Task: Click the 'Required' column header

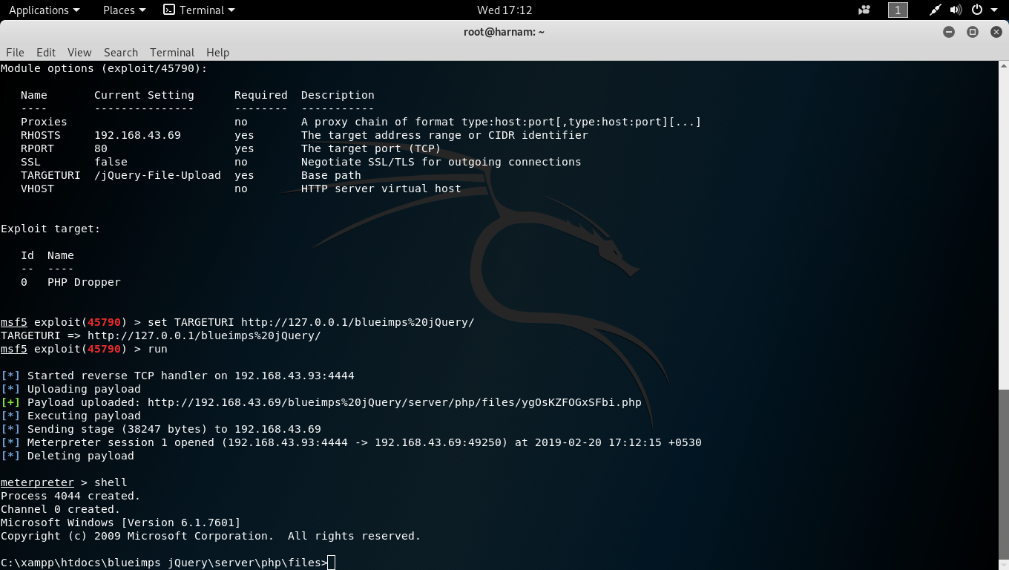Action: [x=261, y=95]
